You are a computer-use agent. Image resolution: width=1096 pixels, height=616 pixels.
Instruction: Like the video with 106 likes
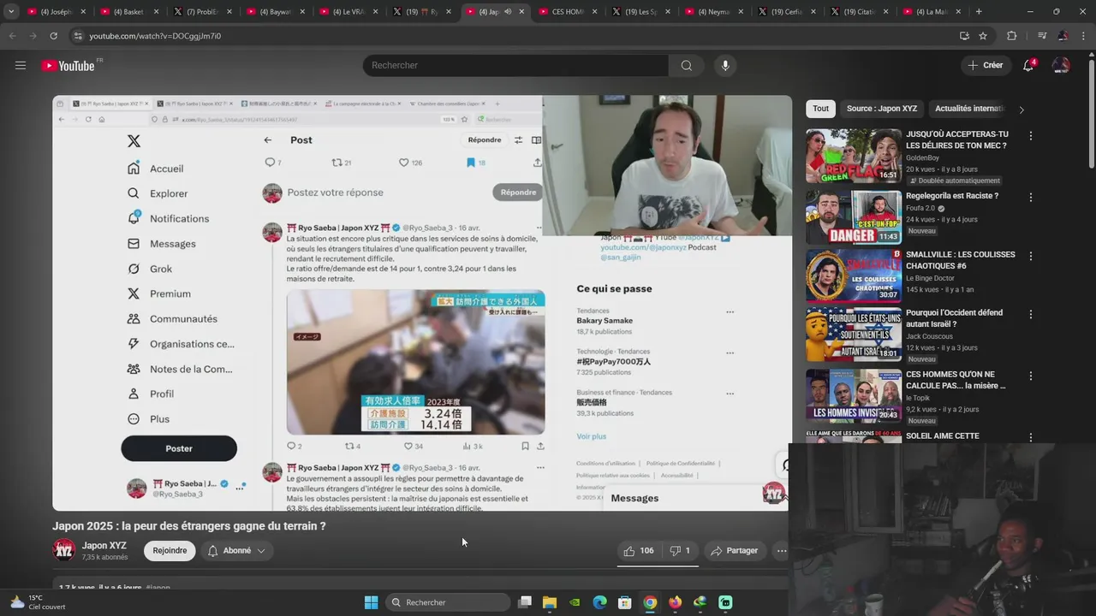click(639, 551)
